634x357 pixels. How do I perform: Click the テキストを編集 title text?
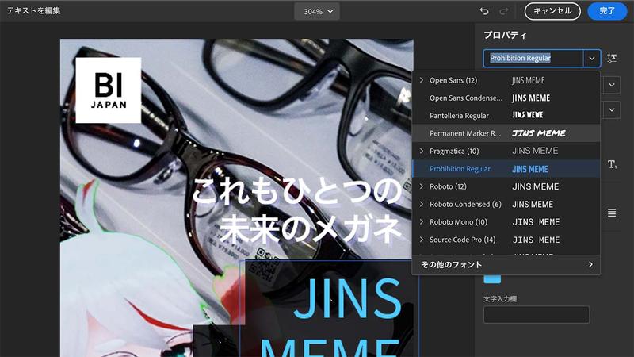33,11
